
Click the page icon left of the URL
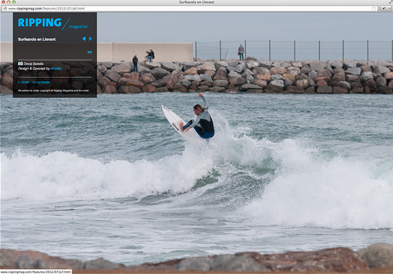pos(4,9)
